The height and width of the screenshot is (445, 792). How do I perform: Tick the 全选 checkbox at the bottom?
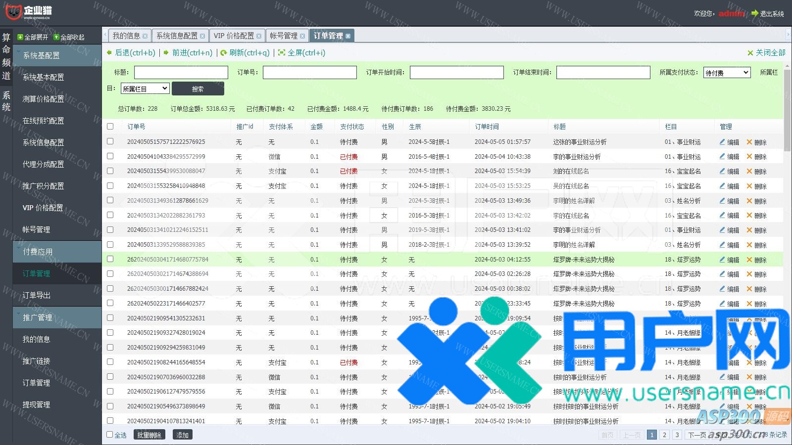point(110,435)
